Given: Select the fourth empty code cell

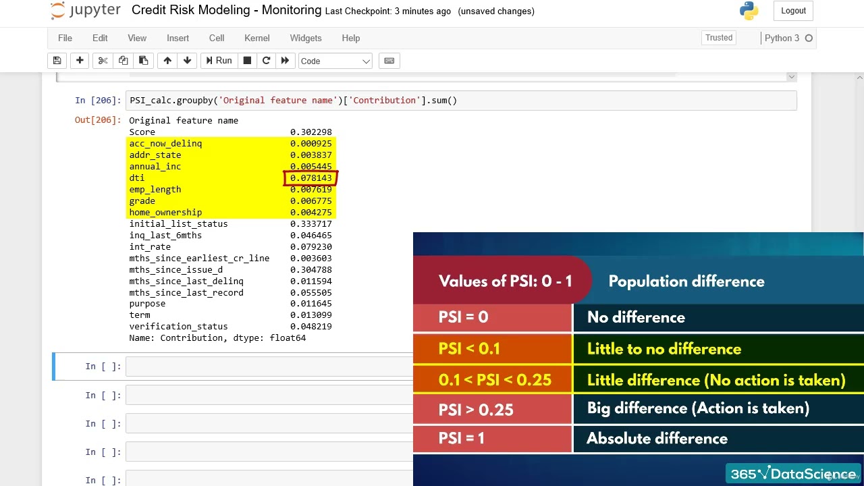Looking at the screenshot, I should tap(269, 452).
